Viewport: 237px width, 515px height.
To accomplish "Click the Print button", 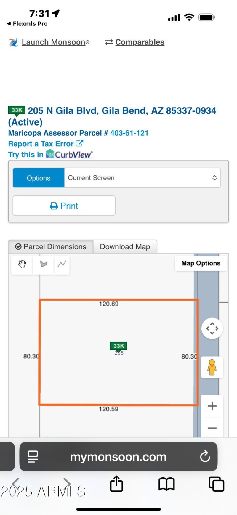I will pyautogui.click(x=64, y=206).
